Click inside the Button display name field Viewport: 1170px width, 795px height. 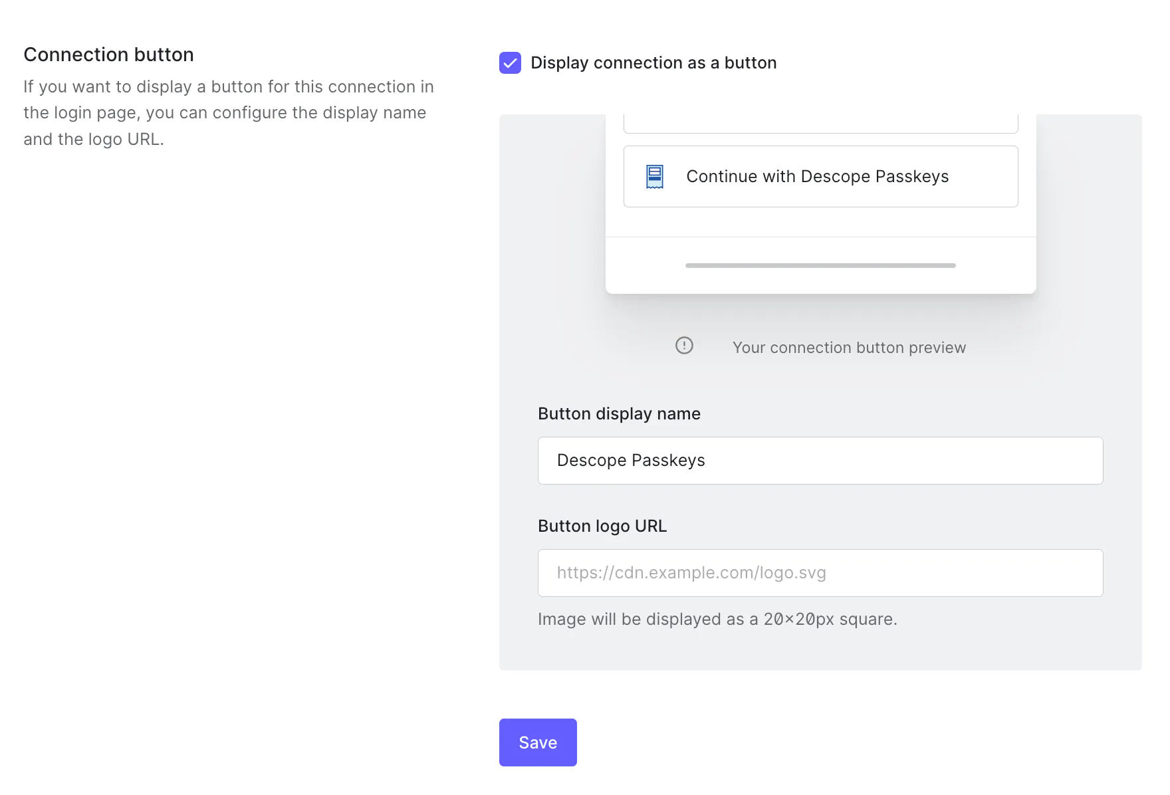[x=820, y=460]
